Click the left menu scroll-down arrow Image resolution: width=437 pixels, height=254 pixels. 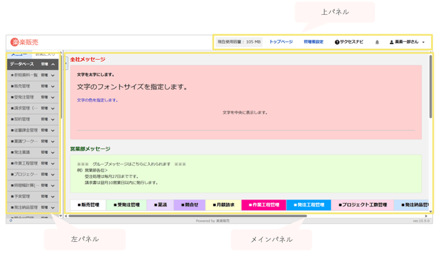pos(61,216)
